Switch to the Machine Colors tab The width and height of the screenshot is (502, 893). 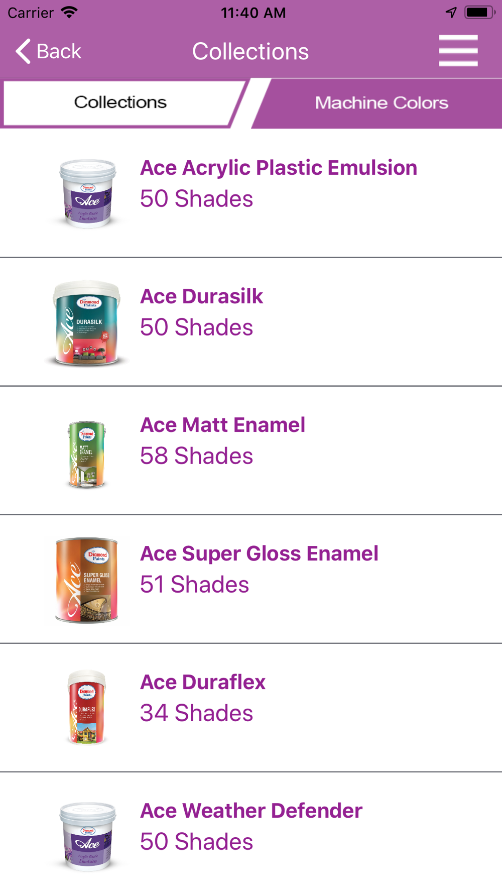(381, 103)
